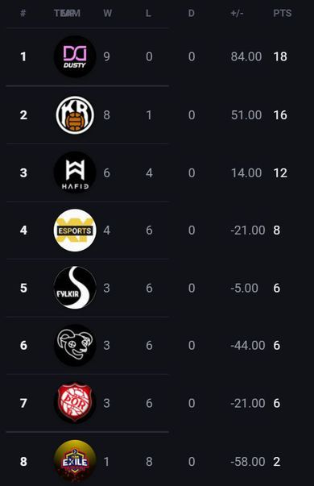The image size is (314, 486).
Task: Sort standings by the W column
Action: click(x=107, y=14)
